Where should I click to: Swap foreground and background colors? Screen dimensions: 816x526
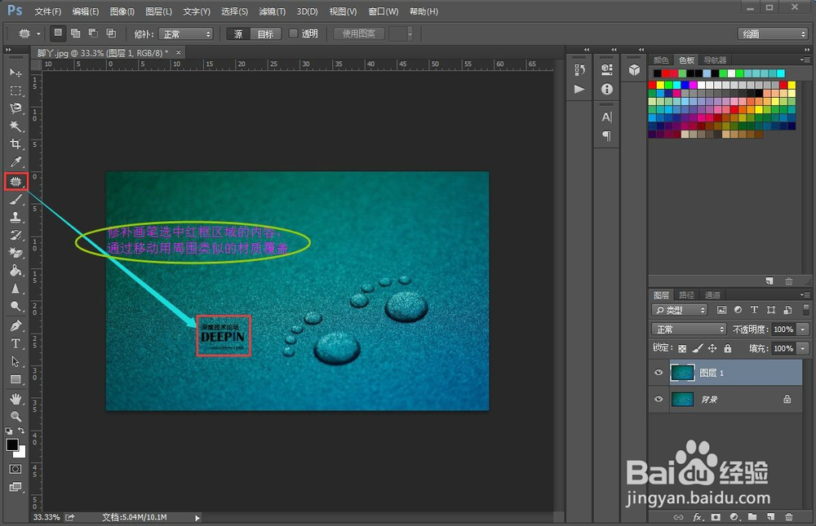coord(21,431)
